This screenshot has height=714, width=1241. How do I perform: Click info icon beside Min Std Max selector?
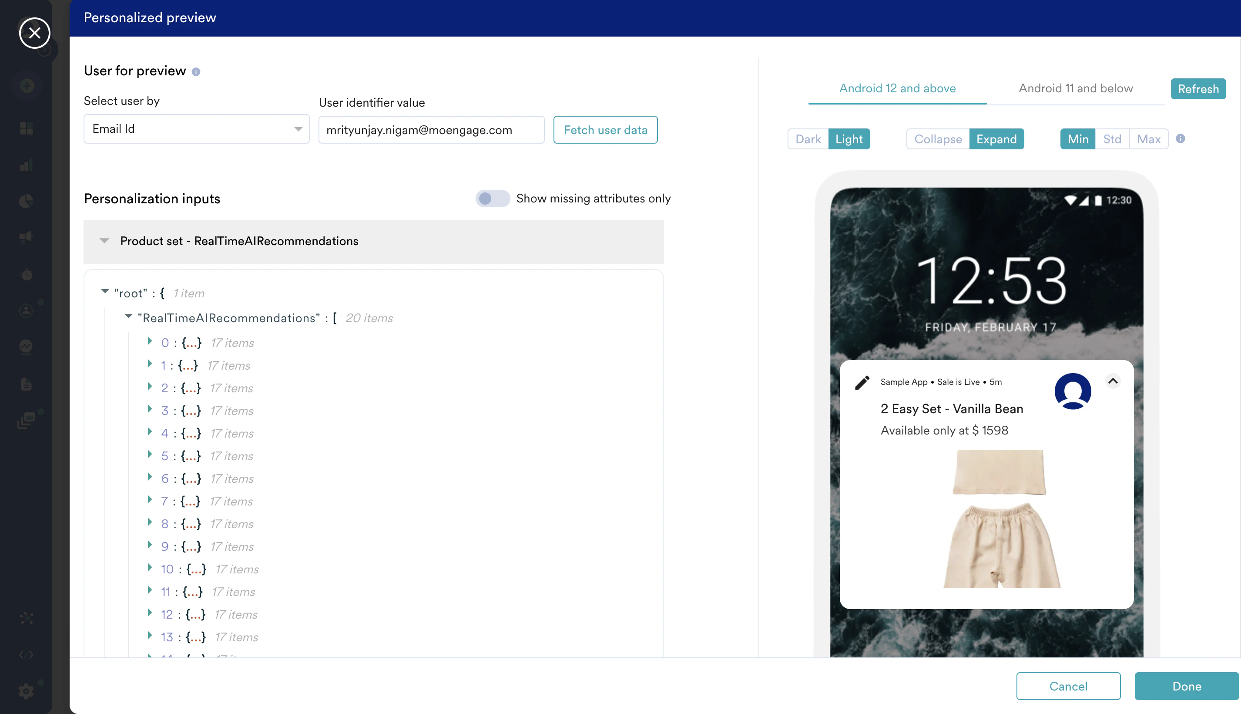click(x=1180, y=139)
